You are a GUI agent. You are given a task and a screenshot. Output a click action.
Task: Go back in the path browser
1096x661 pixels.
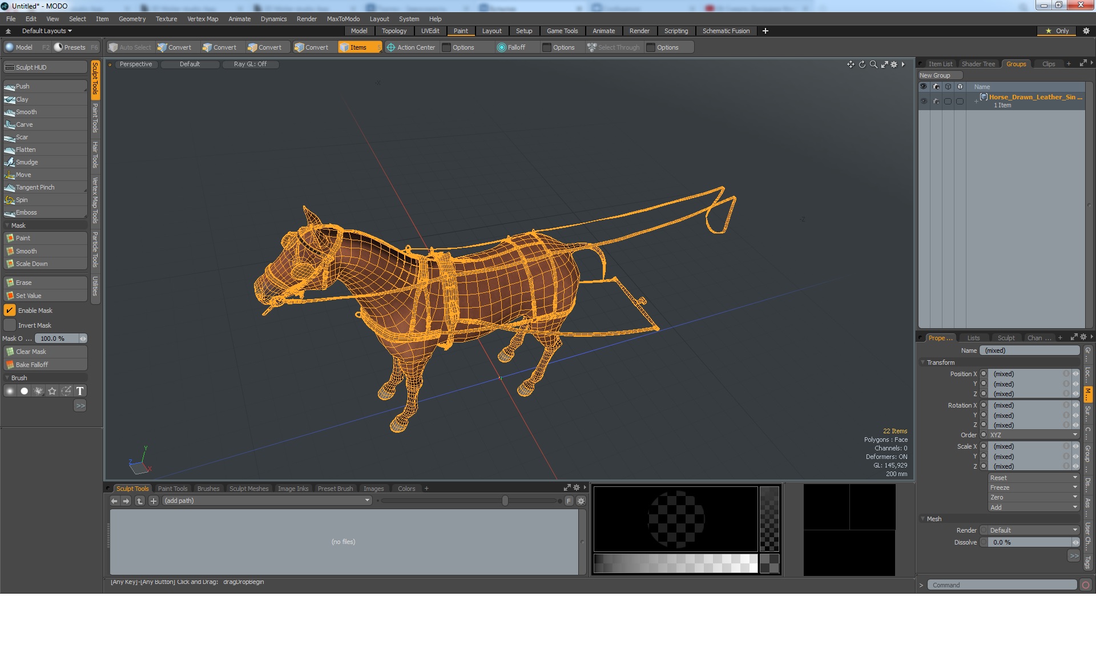114,501
